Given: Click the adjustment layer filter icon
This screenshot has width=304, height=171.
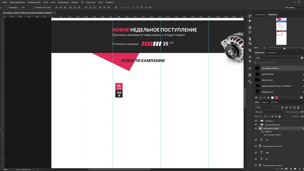Looking at the screenshot, I should coord(286,107).
